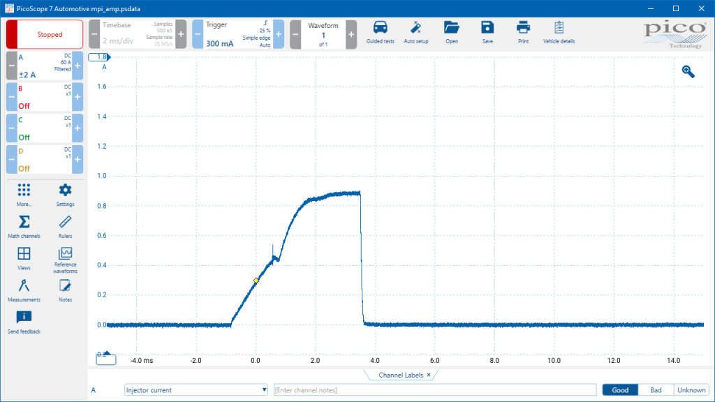Screen dimensions: 715x402
Task: Expand the Injector current label dropdown
Action: [x=264, y=389]
